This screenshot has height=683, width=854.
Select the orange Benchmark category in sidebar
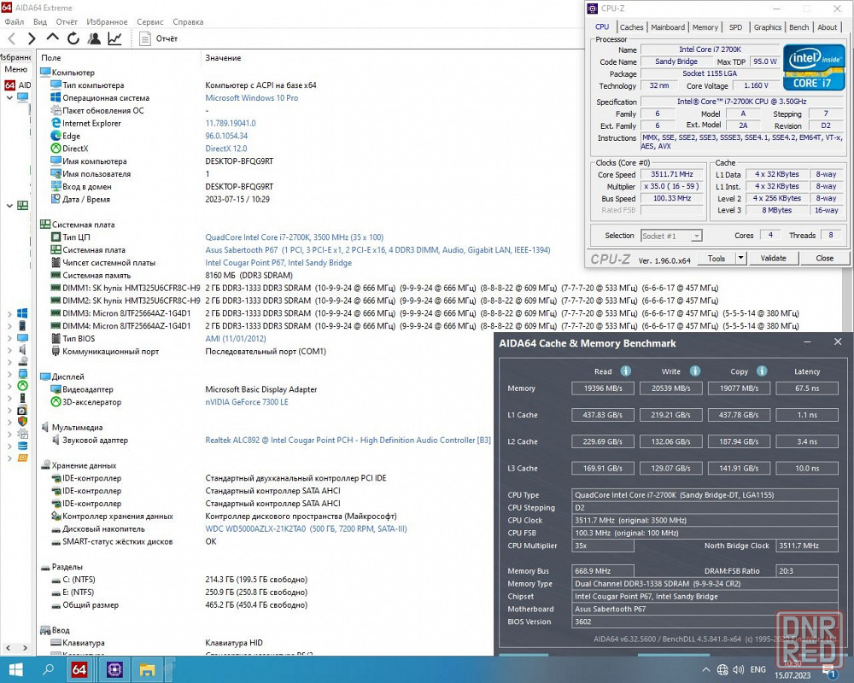pos(22,458)
